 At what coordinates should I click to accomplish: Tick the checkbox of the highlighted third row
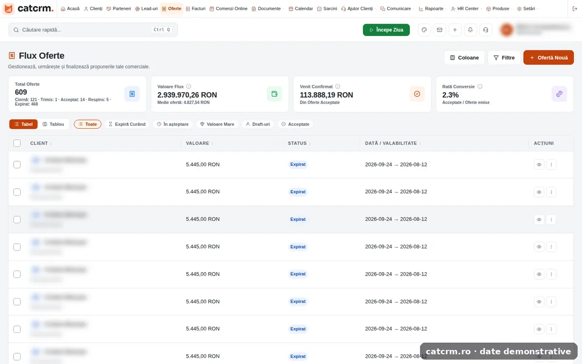point(17,219)
